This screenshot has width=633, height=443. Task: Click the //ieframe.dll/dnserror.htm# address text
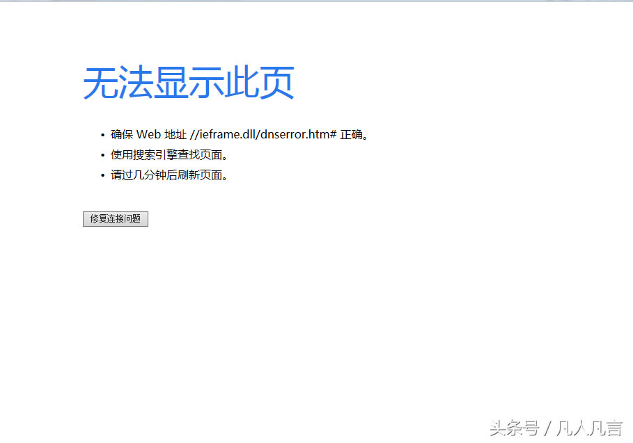(x=263, y=134)
